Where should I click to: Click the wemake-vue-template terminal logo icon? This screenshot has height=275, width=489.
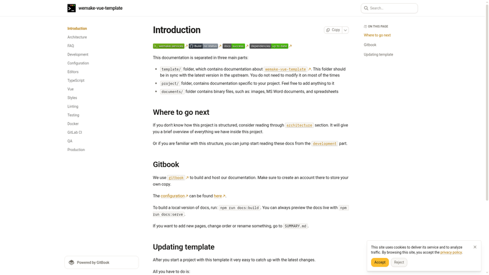click(x=72, y=8)
